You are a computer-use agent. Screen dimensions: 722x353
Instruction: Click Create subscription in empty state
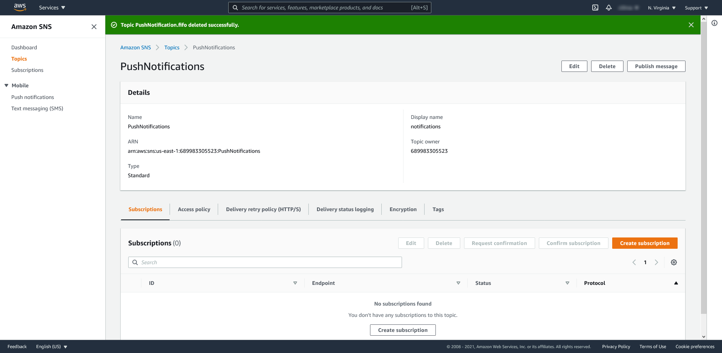pyautogui.click(x=403, y=330)
